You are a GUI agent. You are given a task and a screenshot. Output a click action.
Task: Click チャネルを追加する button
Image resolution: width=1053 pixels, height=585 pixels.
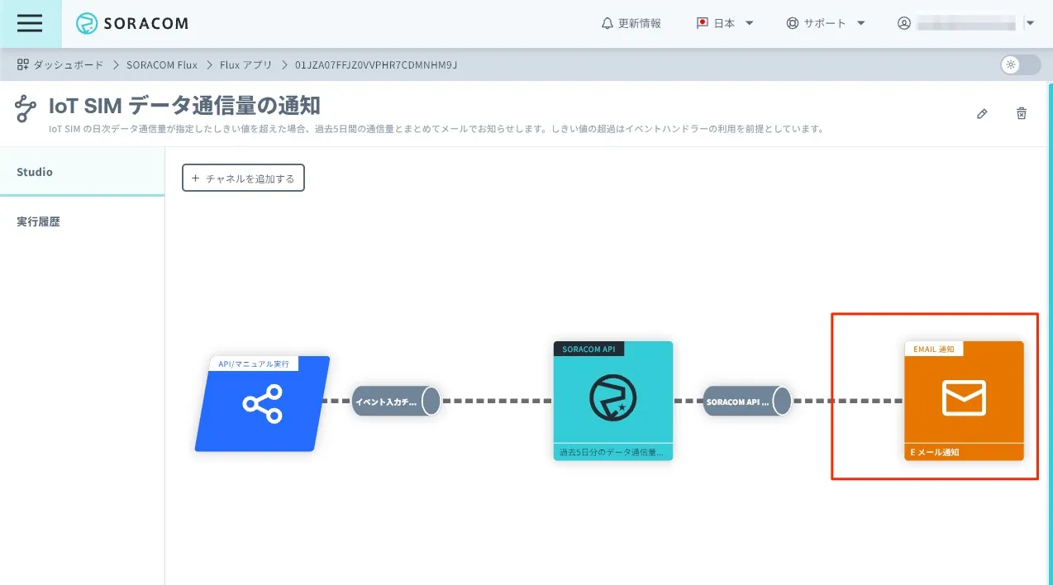(x=243, y=178)
